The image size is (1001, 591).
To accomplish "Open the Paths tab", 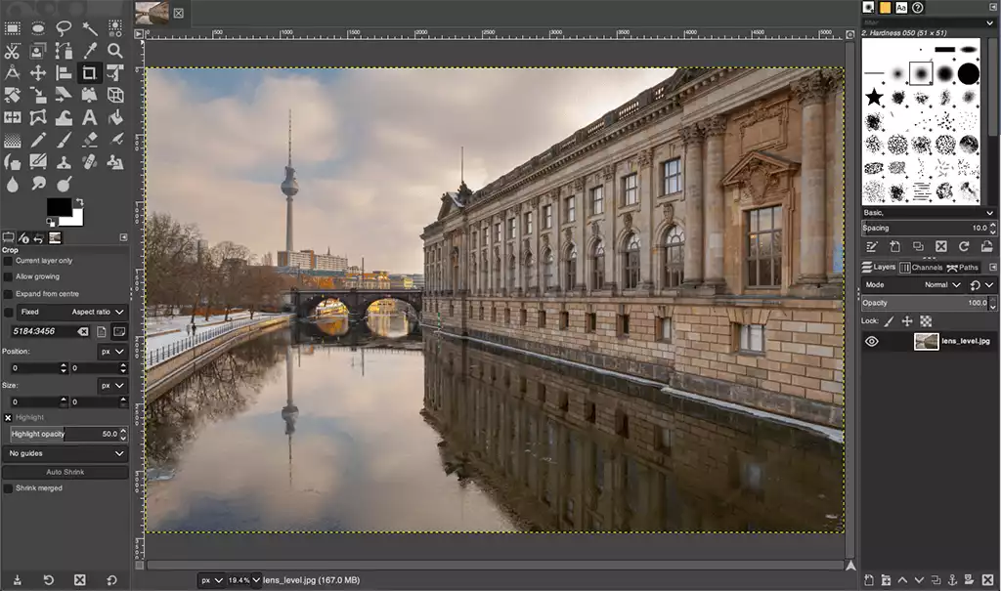I will pyautogui.click(x=962, y=267).
